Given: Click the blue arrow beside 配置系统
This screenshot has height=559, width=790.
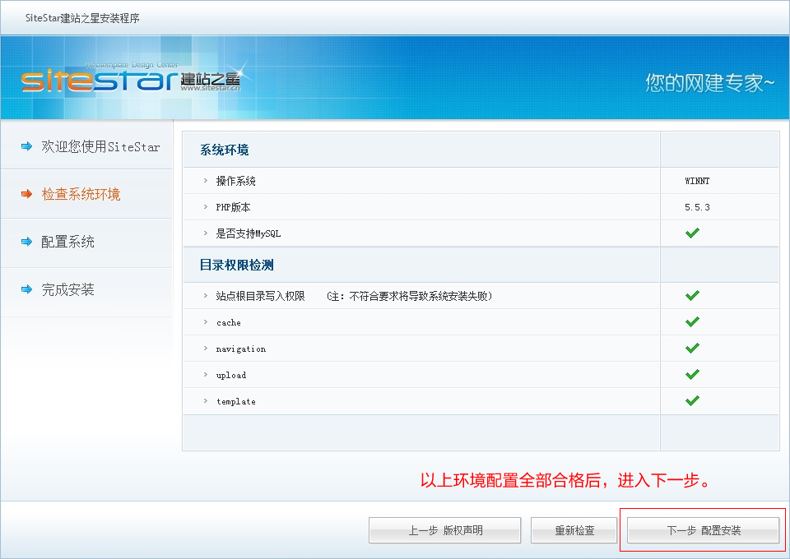Looking at the screenshot, I should 27,242.
